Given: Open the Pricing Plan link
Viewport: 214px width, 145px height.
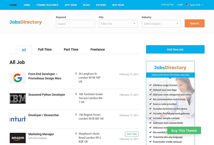Looking at the screenshot, I should [x=168, y=5].
